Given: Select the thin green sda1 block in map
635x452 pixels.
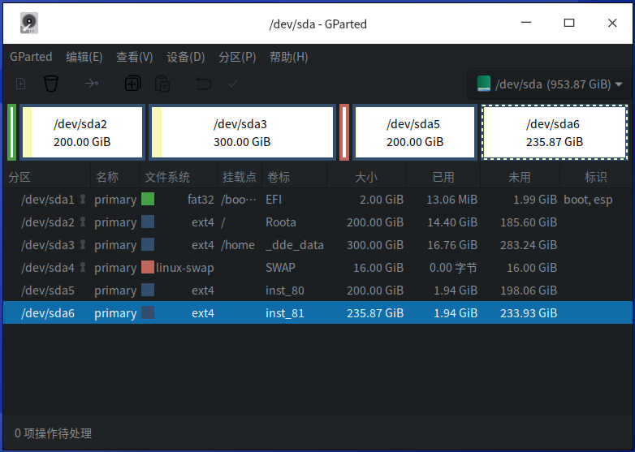Looking at the screenshot, I should click(x=12, y=132).
